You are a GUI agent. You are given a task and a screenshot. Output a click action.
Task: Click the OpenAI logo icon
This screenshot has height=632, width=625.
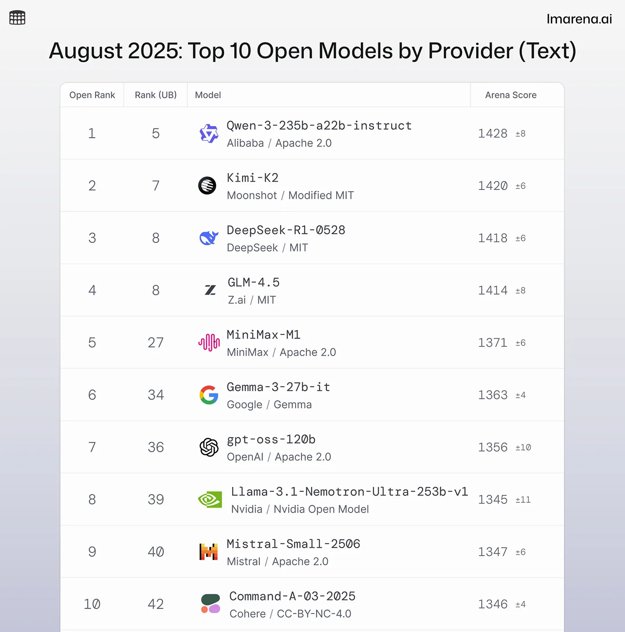click(209, 447)
